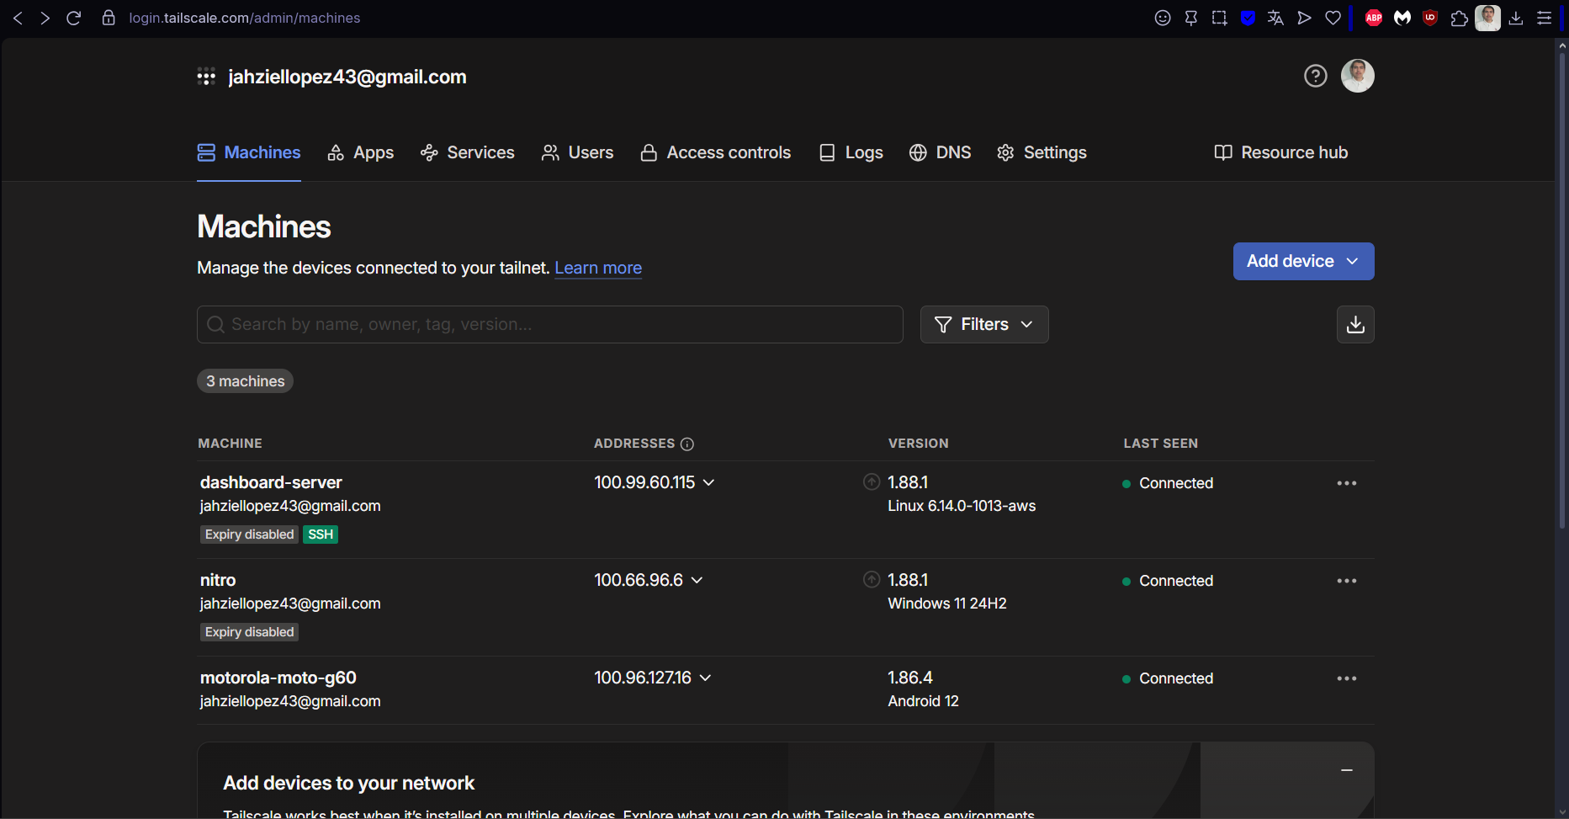Open the Settings tab
The height and width of the screenshot is (819, 1569).
[1042, 152]
